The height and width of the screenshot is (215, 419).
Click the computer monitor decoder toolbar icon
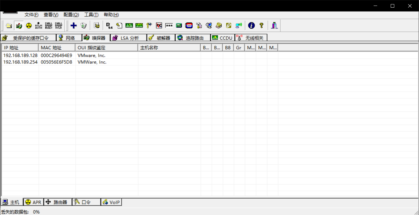[209, 26]
